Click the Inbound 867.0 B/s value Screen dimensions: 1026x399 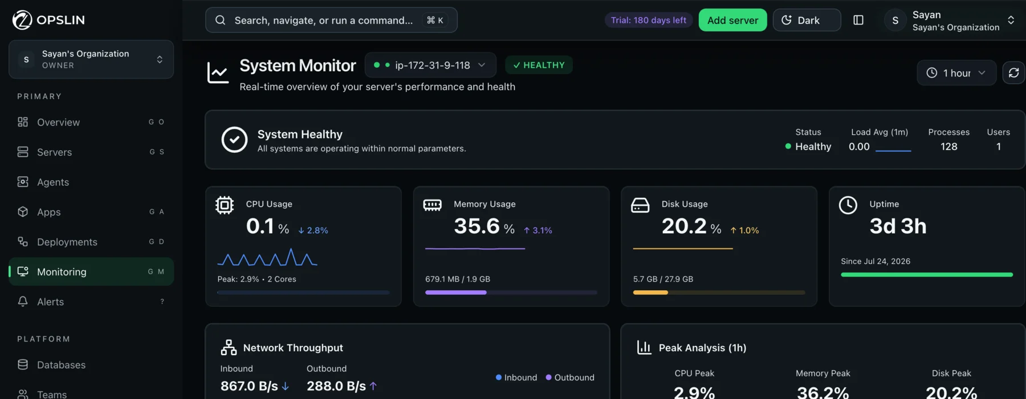(x=249, y=386)
